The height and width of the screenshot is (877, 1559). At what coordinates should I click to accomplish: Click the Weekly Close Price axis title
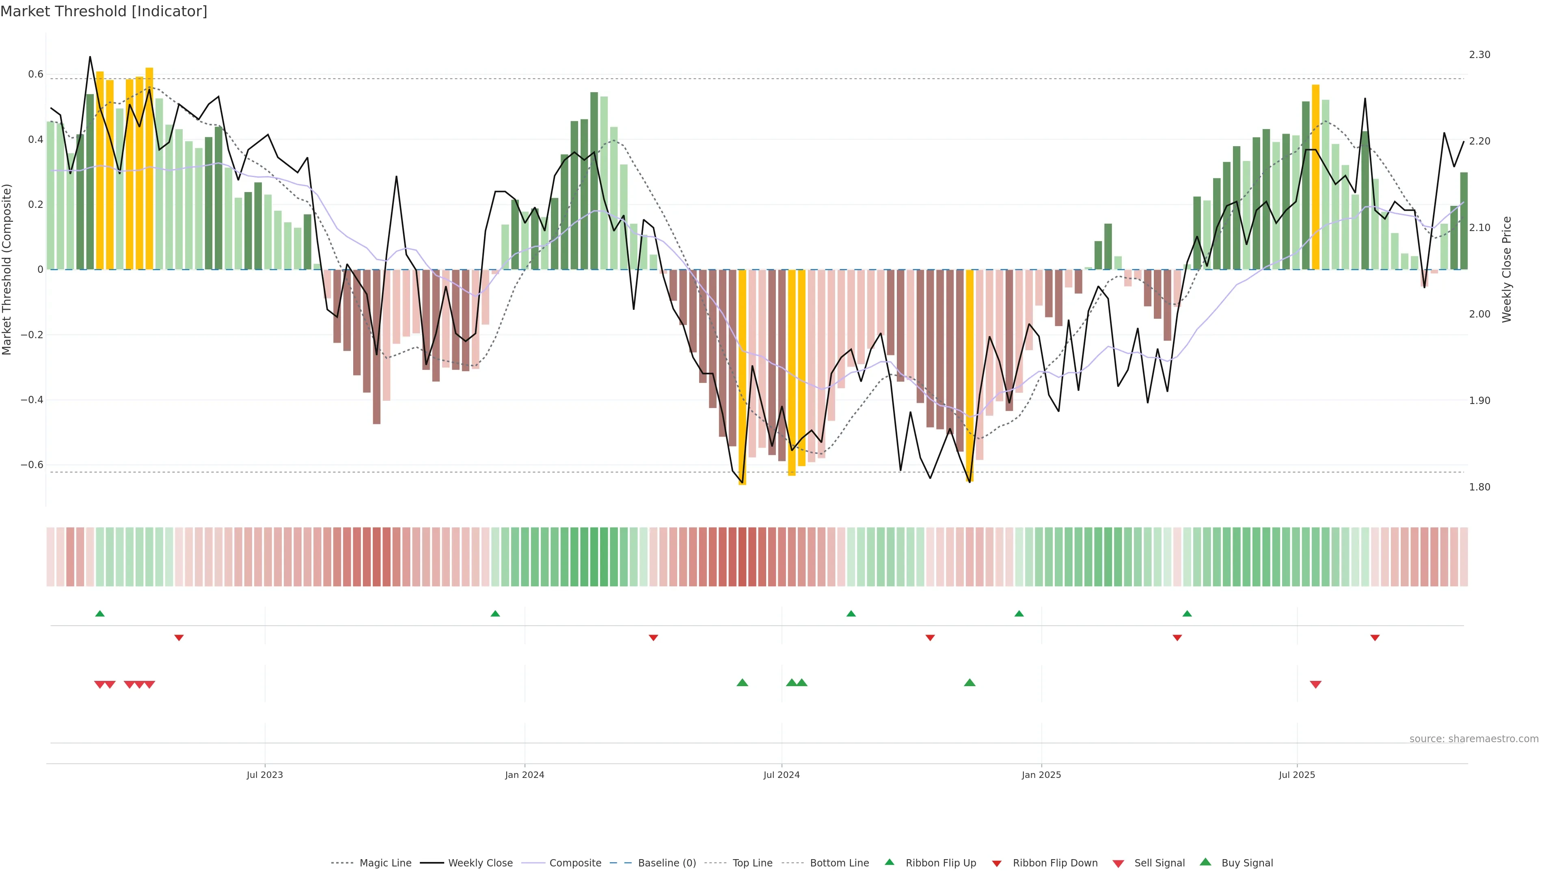tap(1506, 269)
